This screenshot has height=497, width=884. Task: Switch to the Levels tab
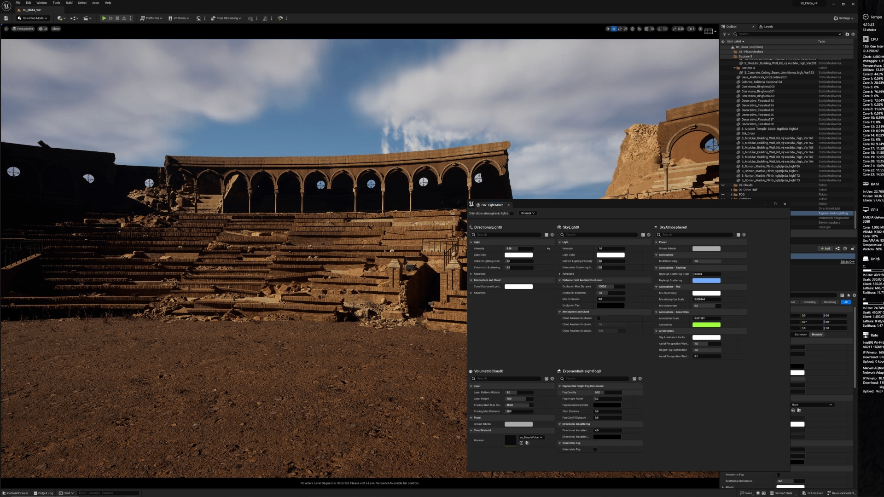(768, 27)
